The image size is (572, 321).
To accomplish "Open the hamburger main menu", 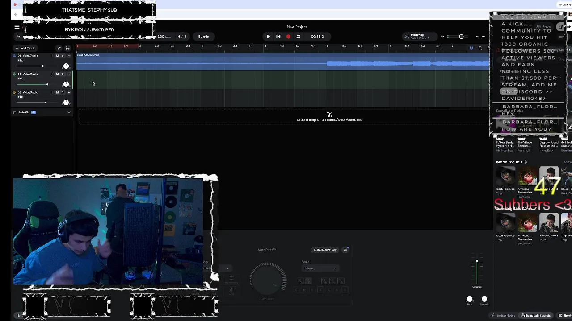I will coord(17,27).
